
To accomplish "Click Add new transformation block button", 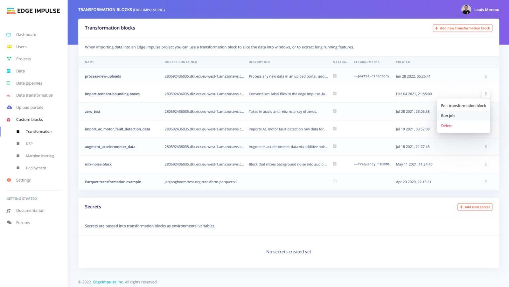I will point(462,28).
